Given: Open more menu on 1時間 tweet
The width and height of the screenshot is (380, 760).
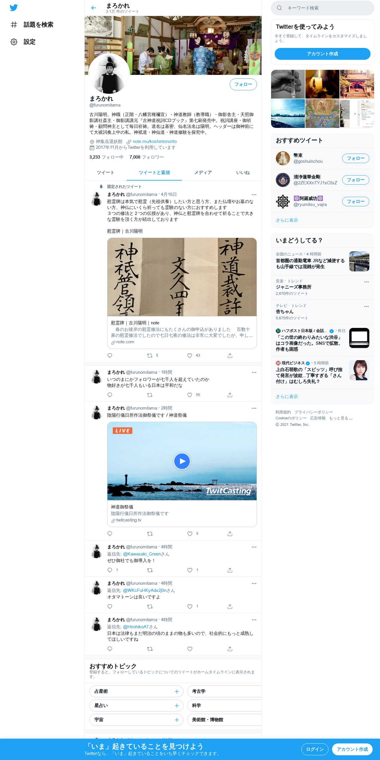Looking at the screenshot, I should tap(254, 372).
